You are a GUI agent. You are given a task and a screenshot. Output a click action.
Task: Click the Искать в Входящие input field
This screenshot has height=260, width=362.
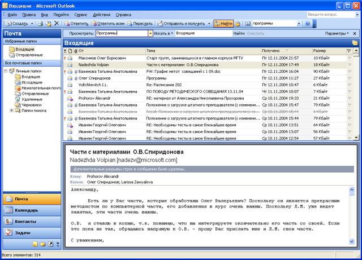point(204,33)
